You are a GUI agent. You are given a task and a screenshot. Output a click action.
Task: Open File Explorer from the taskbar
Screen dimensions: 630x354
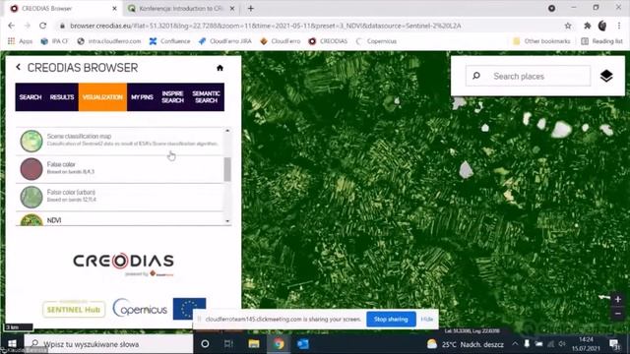click(x=254, y=344)
